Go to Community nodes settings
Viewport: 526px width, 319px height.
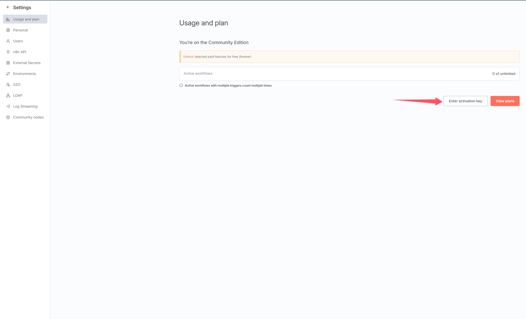pyautogui.click(x=28, y=117)
